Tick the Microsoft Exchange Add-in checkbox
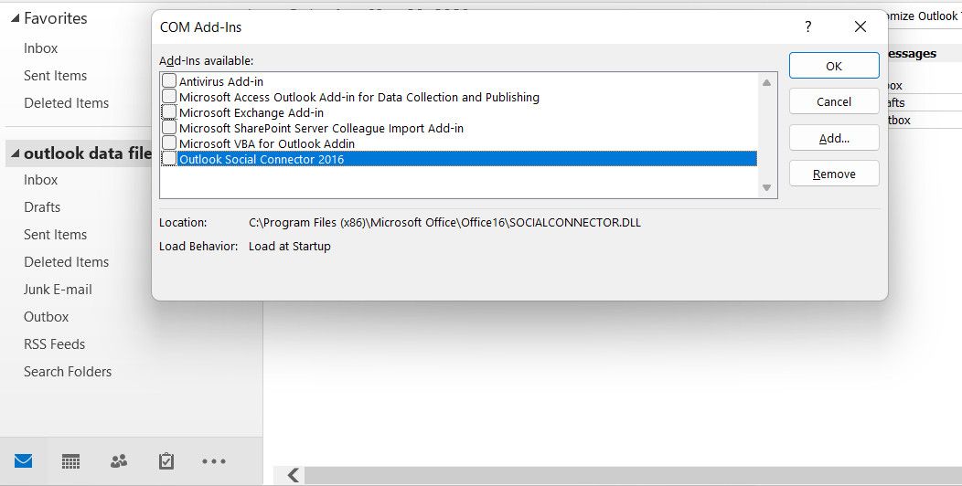The height and width of the screenshot is (486, 962). point(169,112)
